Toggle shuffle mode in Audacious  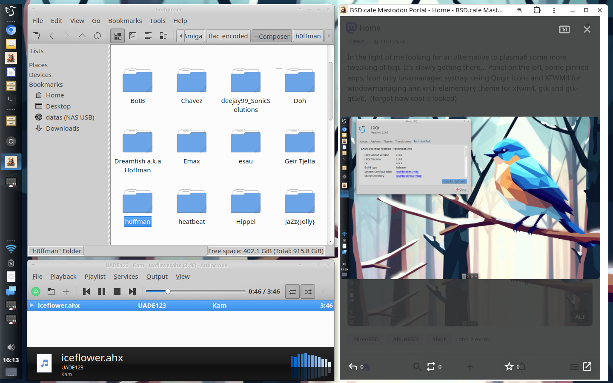(x=308, y=292)
